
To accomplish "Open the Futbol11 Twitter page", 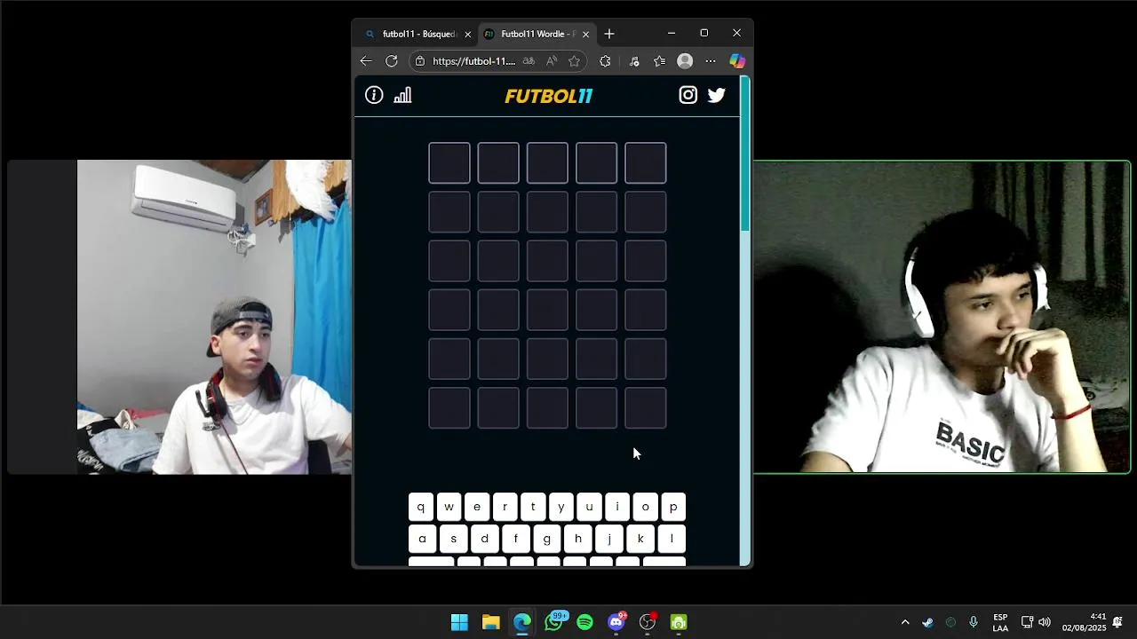I will (x=717, y=95).
